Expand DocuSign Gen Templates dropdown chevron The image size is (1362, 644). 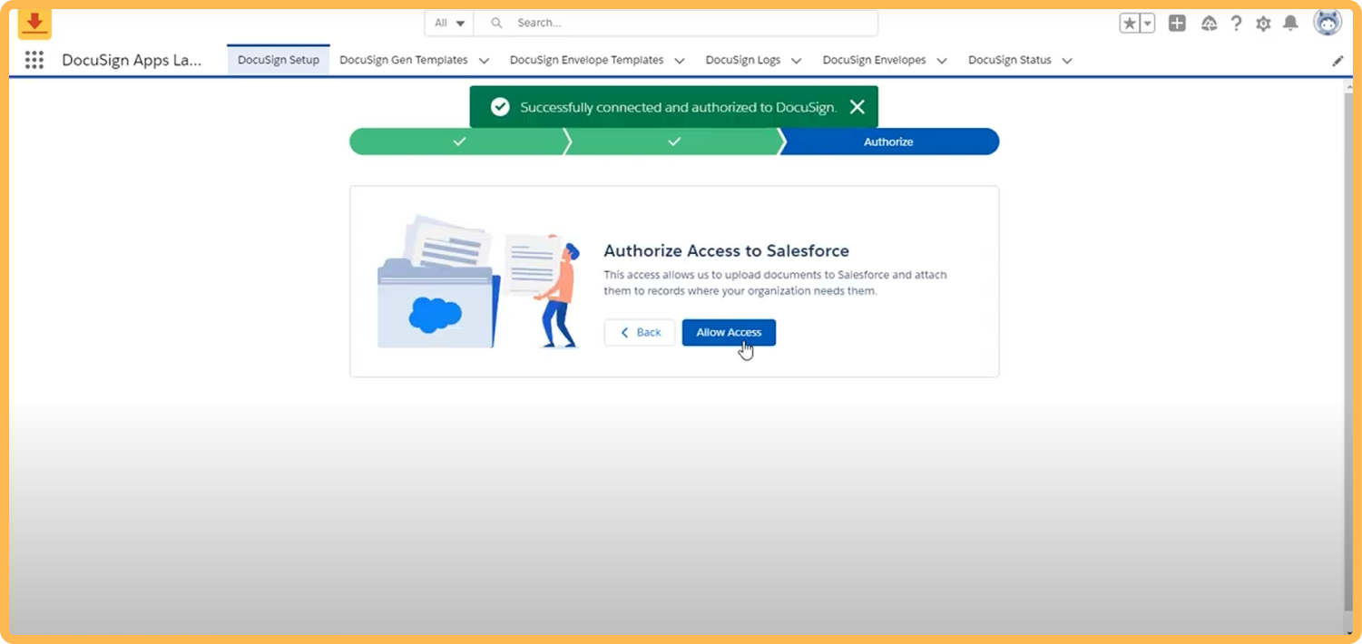click(x=484, y=61)
